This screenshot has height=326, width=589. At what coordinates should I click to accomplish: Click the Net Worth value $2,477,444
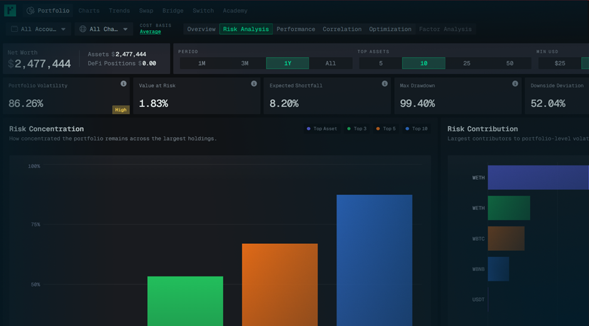click(x=39, y=64)
